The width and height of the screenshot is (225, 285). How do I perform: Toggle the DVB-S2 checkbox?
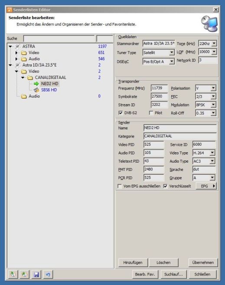click(x=121, y=113)
